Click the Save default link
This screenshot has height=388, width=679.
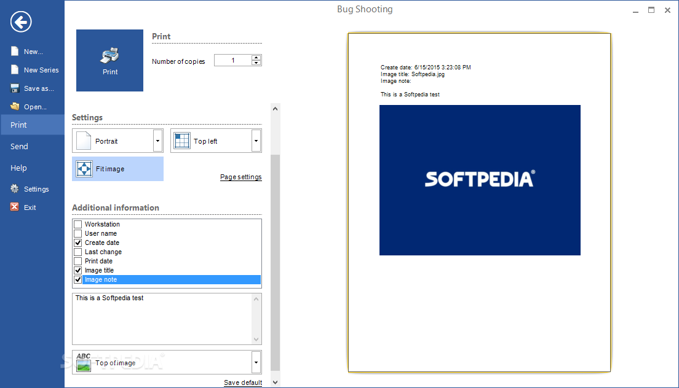pyautogui.click(x=243, y=382)
